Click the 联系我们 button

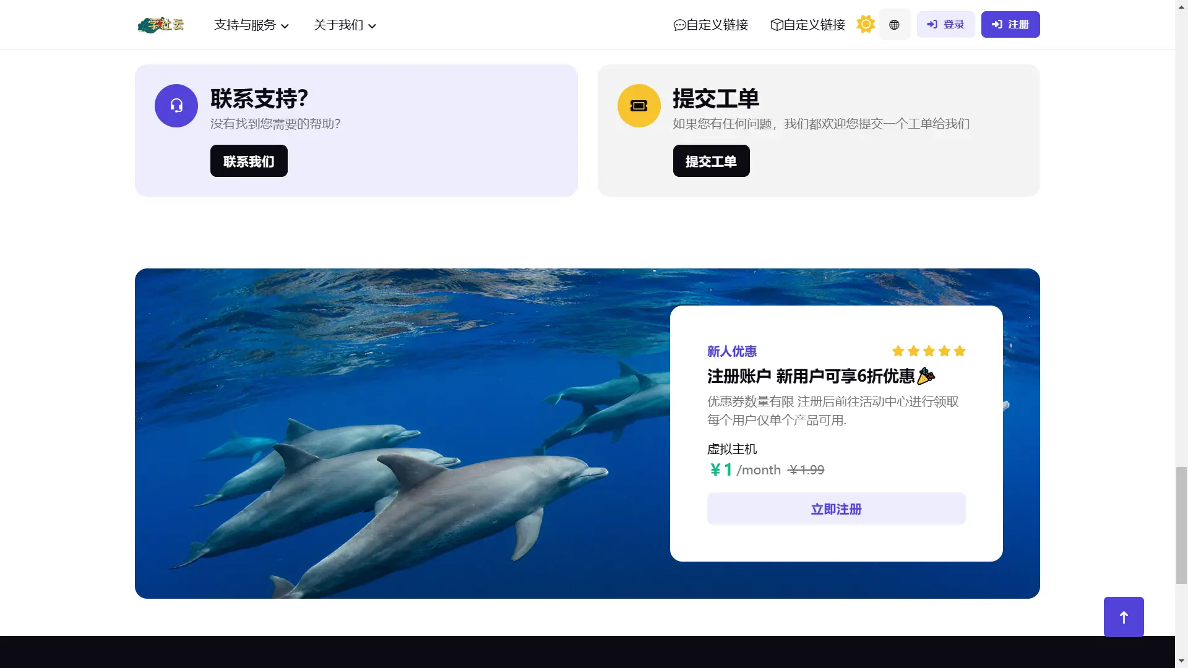click(249, 161)
